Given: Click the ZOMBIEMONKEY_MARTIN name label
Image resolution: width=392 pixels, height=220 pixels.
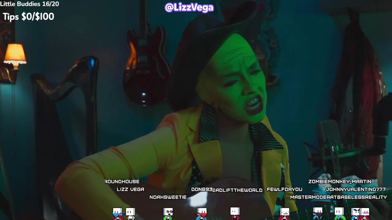Looking at the screenshot, I should [x=340, y=182].
